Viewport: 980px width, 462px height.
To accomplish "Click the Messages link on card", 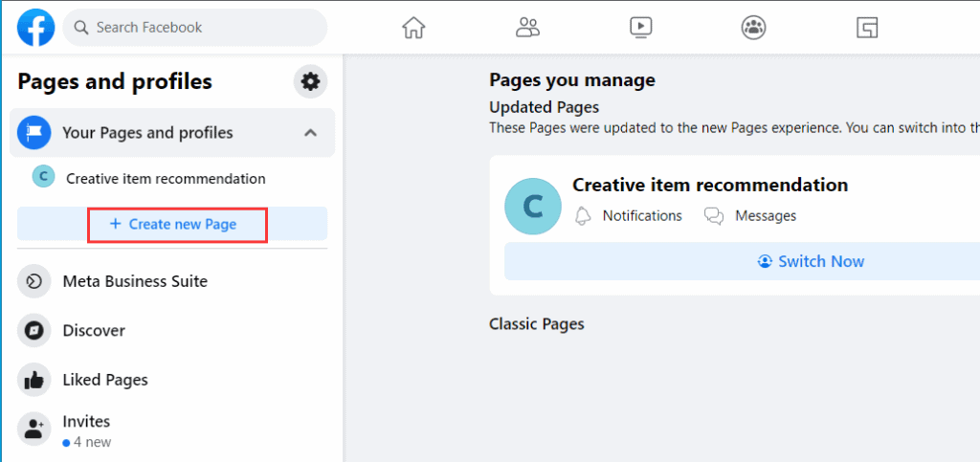I will 766,216.
